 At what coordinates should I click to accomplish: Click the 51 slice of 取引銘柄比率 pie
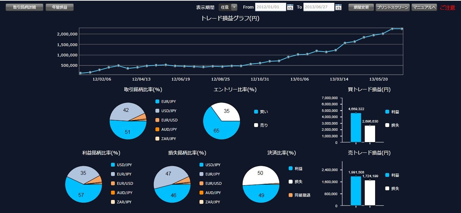[x=128, y=130]
